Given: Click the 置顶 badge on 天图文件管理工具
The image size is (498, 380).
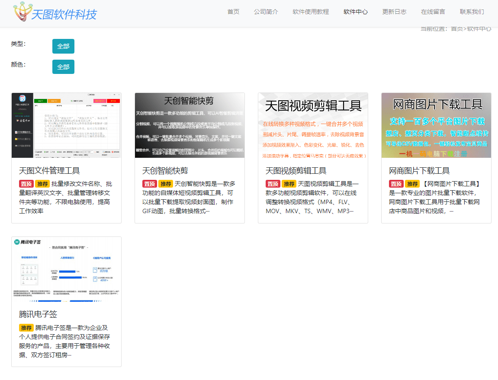Looking at the screenshot, I should 26,183.
